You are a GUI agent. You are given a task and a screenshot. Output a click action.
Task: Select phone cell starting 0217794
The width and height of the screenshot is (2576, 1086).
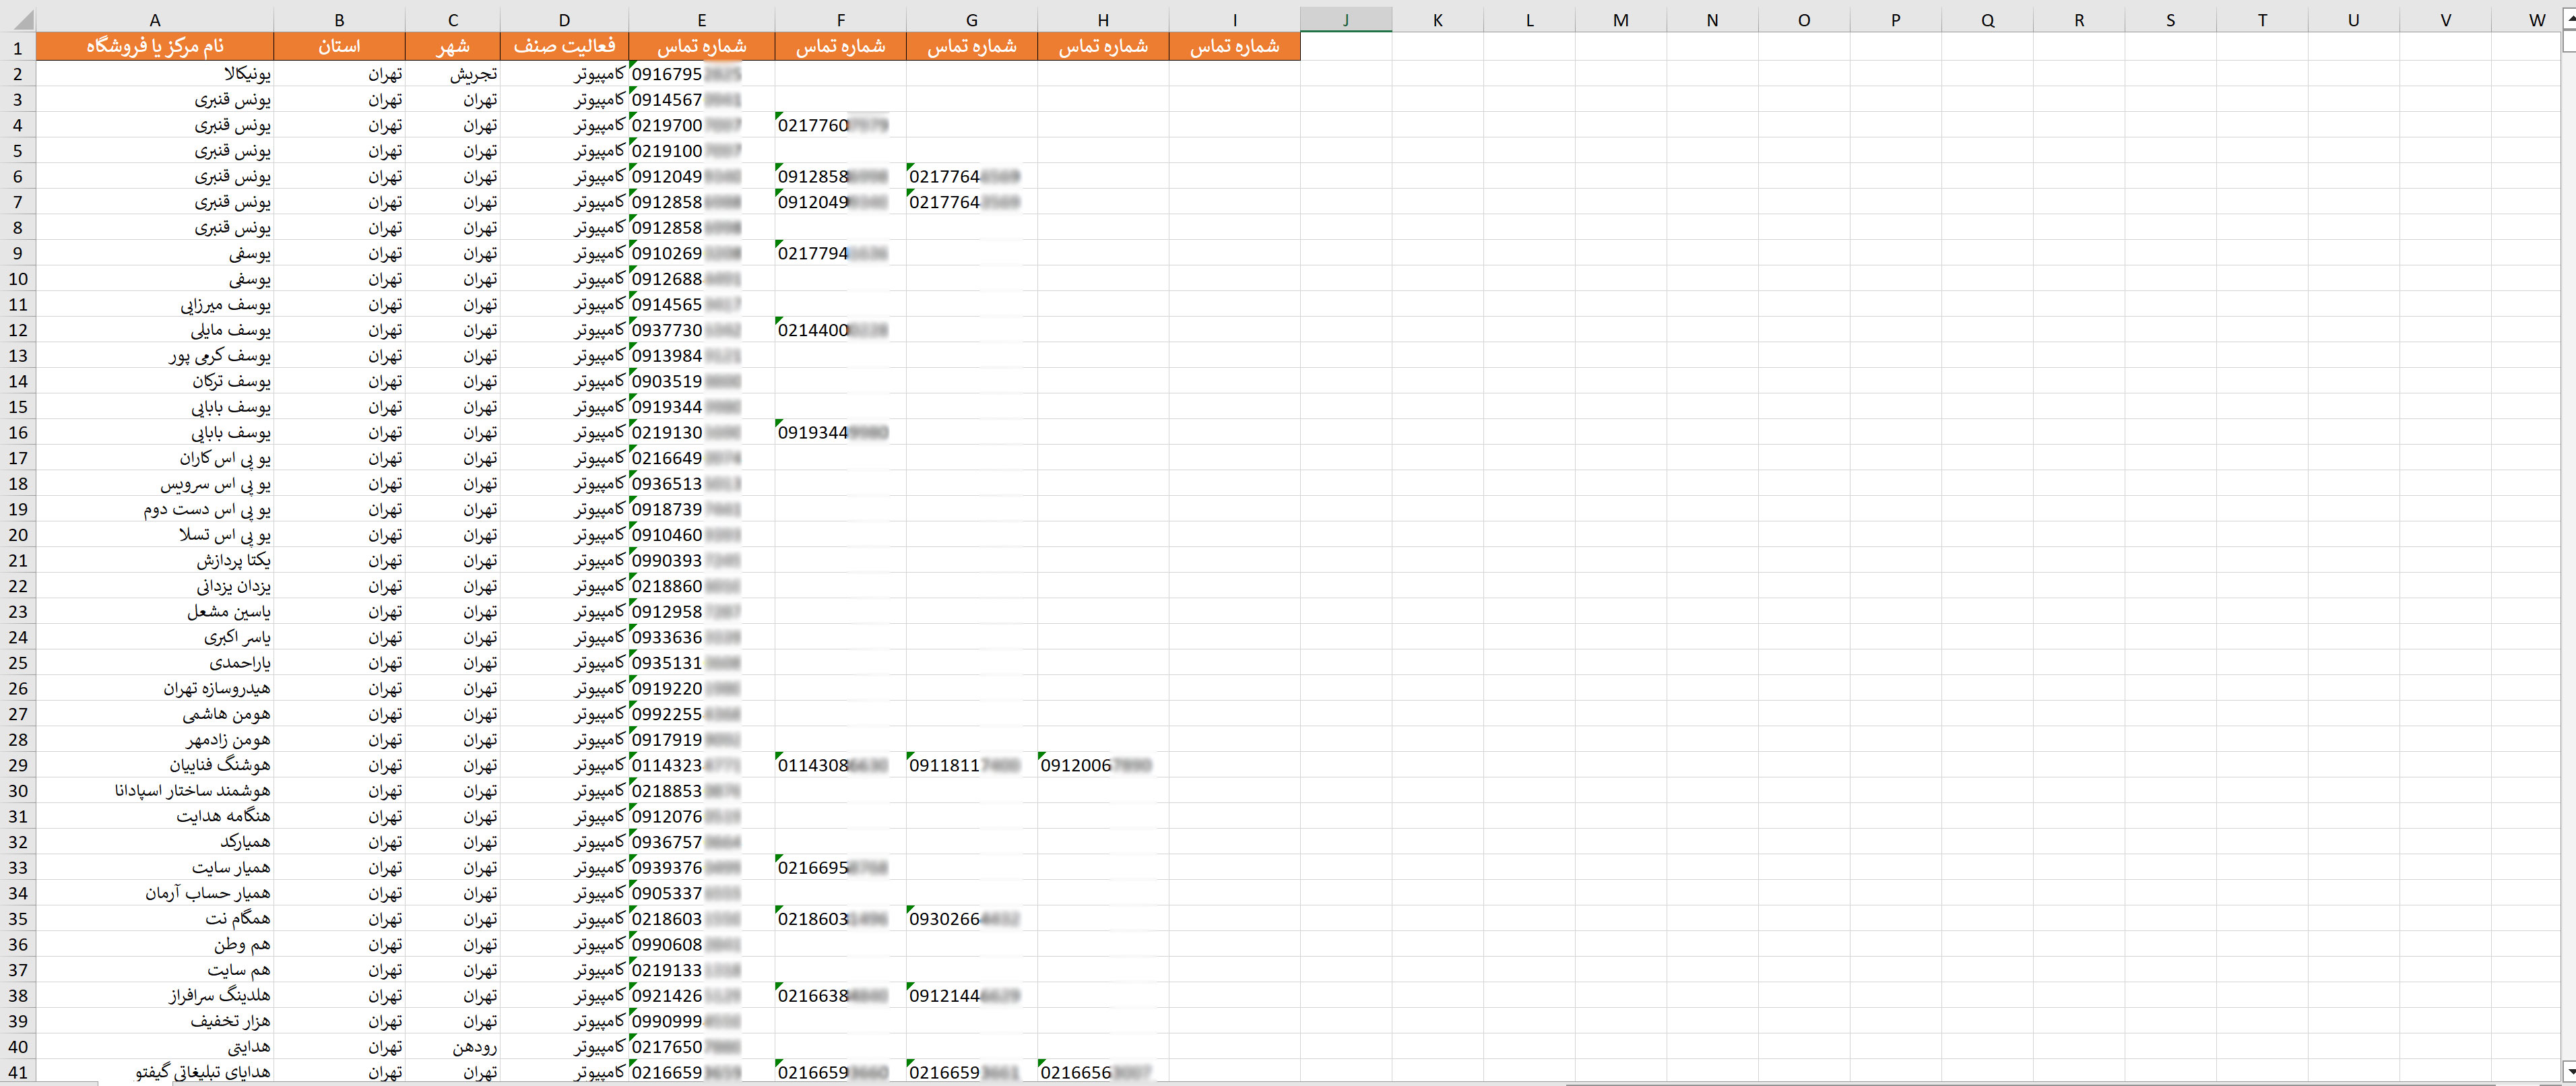point(840,253)
